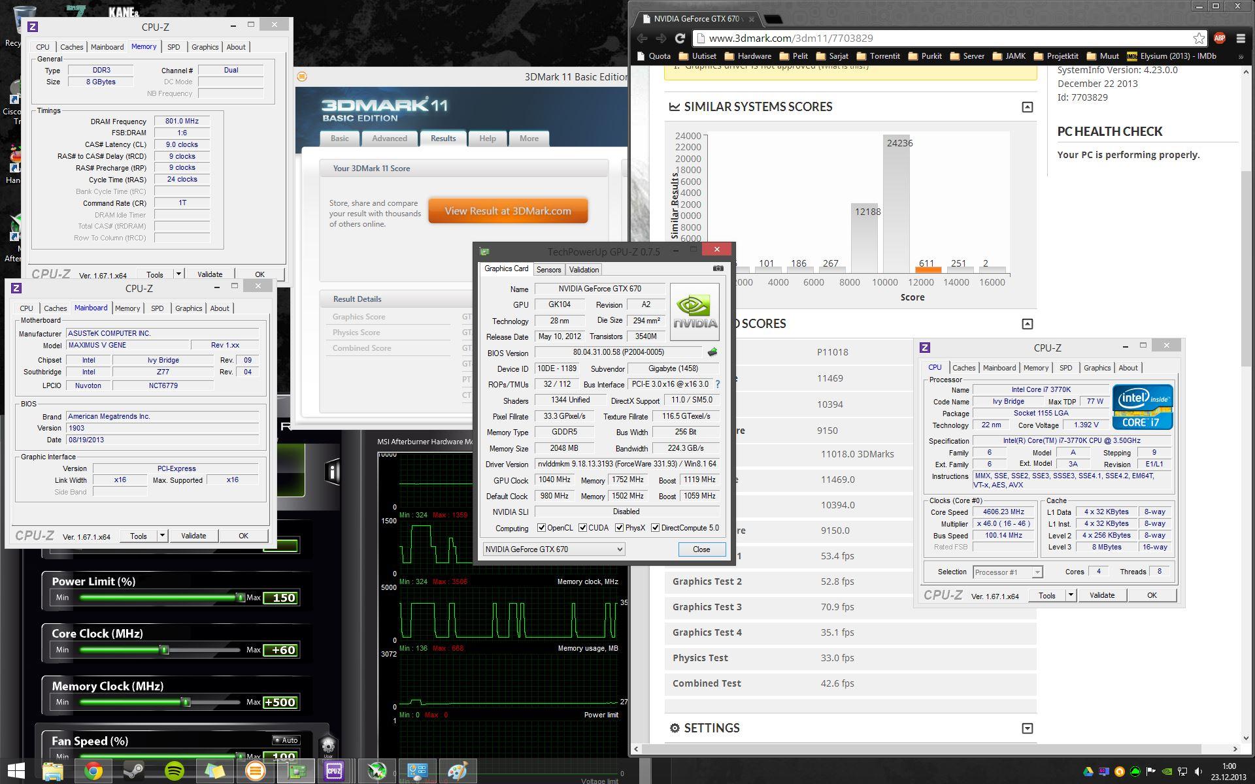Reload the 3dmark.com page in Chrome

(679, 39)
